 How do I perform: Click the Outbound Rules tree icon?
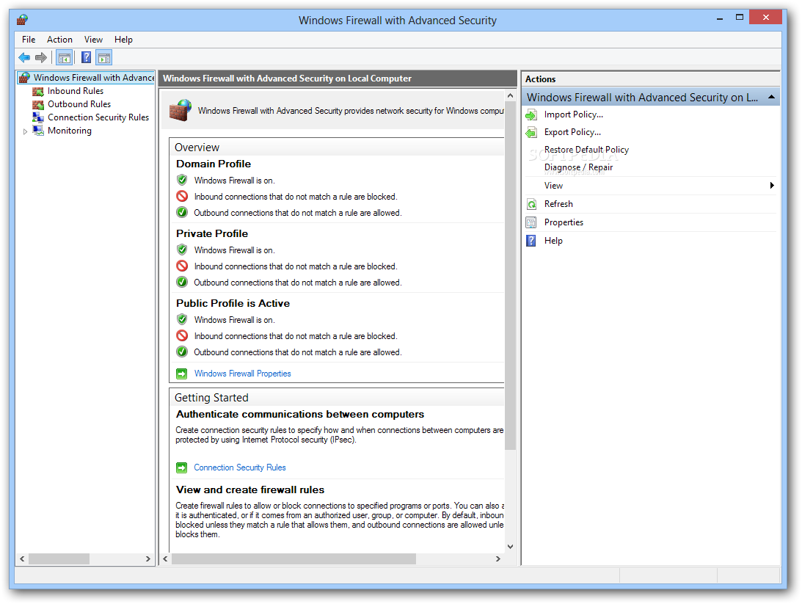pos(38,104)
